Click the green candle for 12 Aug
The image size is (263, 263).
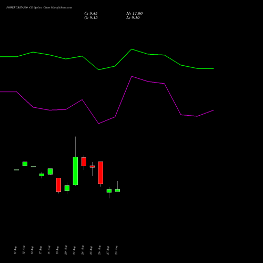pos(25,164)
